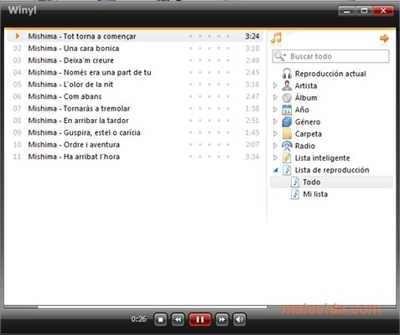Image resolution: width=400 pixels, height=335 pixels.
Task: Skip to the previous track button
Action: click(x=178, y=319)
